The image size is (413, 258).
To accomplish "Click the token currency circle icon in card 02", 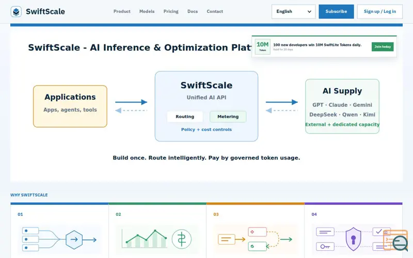I will (x=182, y=239).
